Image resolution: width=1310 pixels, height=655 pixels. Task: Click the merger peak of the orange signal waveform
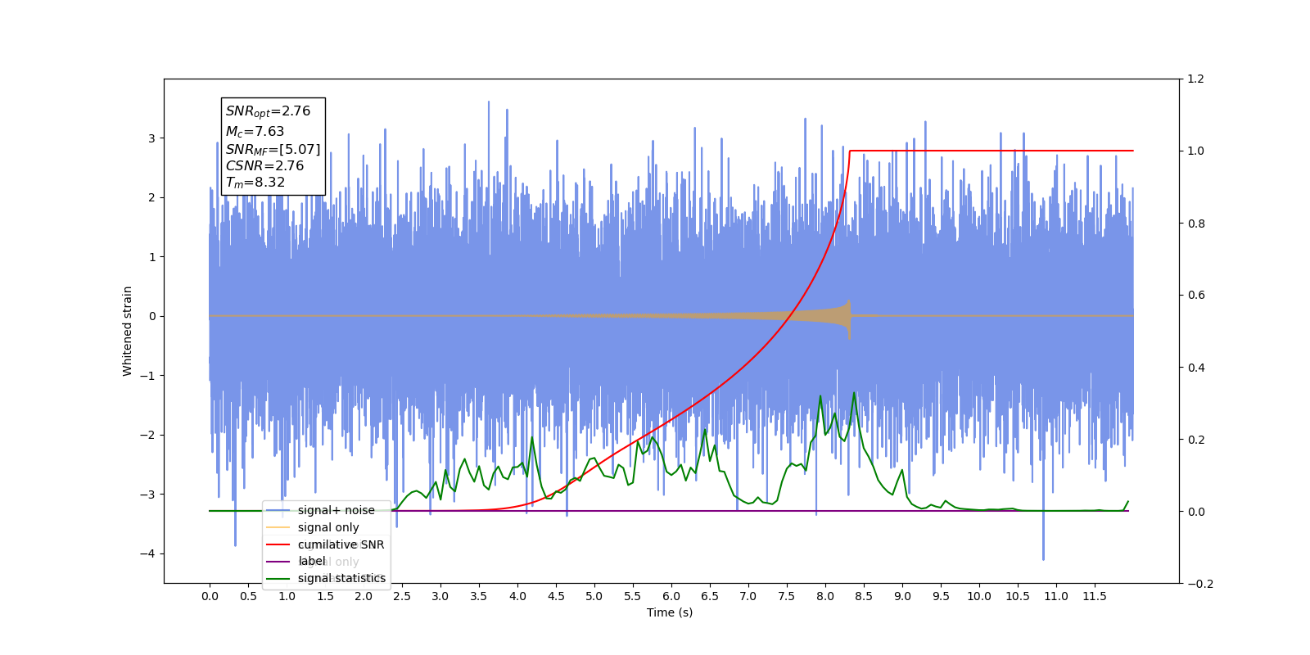[x=849, y=318]
